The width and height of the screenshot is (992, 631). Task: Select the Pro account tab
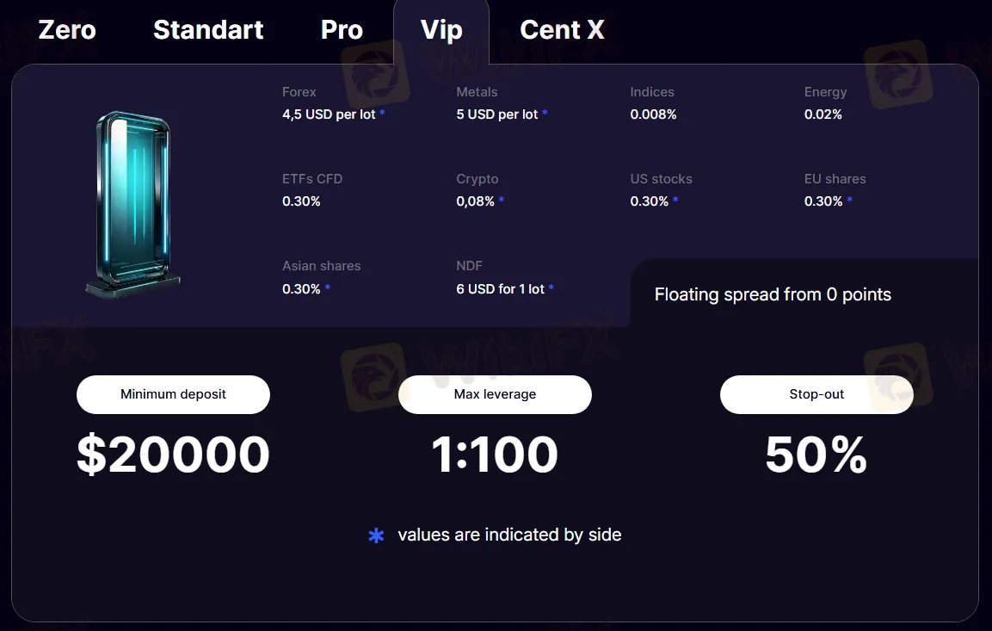[x=342, y=30]
